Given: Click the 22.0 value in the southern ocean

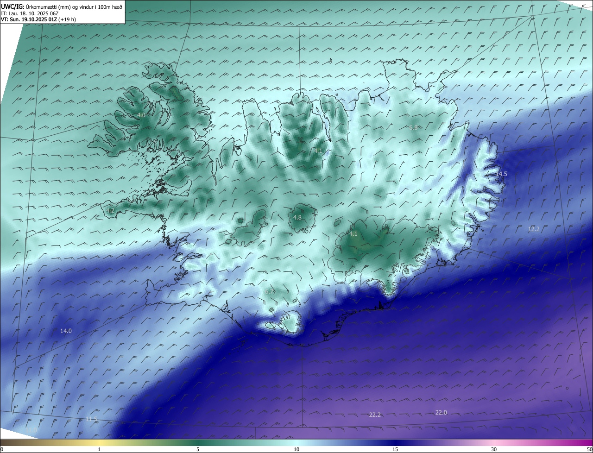Looking at the screenshot, I should click(441, 412).
